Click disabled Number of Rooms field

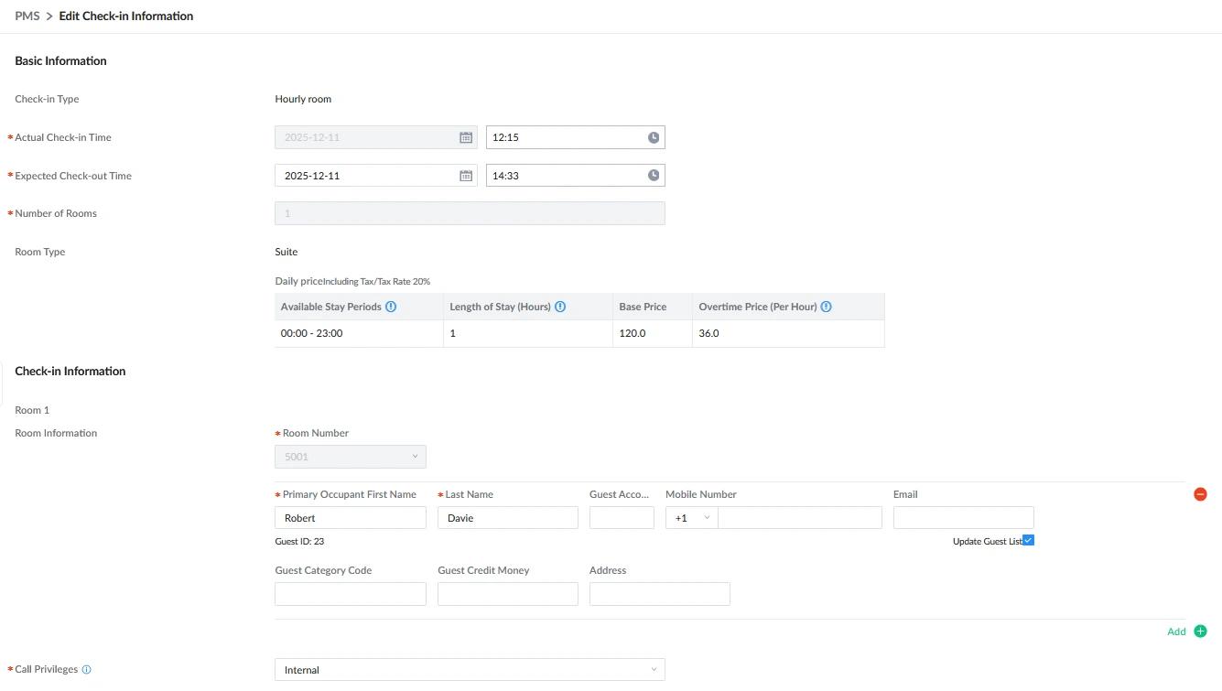coord(470,213)
